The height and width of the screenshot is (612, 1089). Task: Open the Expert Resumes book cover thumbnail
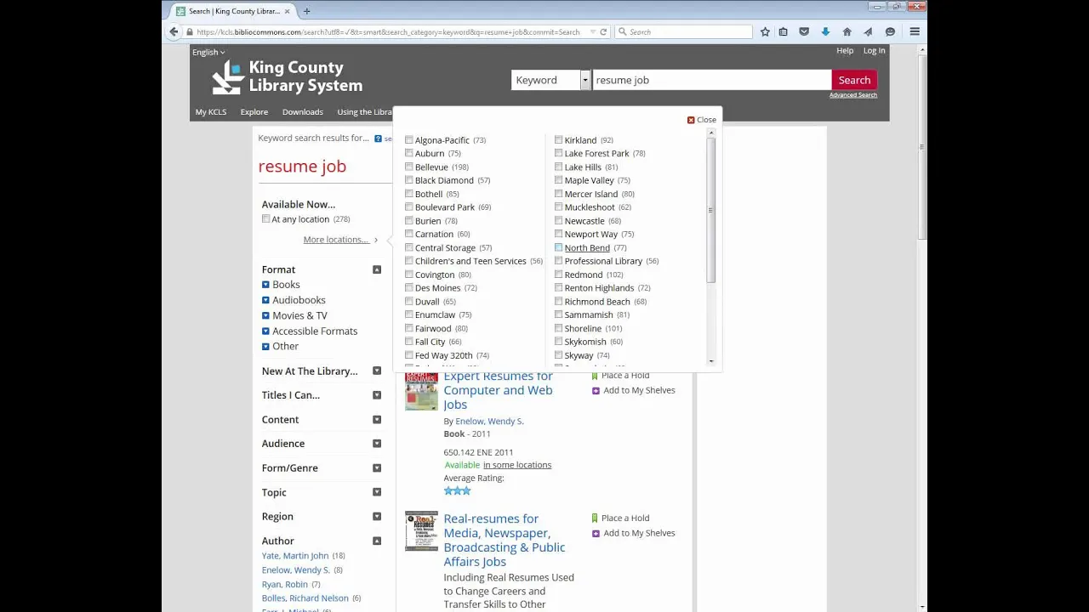coord(421,391)
